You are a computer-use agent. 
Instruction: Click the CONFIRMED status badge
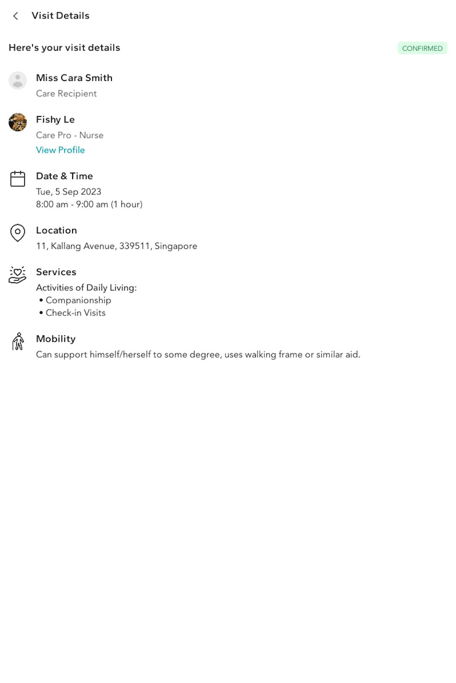422,48
